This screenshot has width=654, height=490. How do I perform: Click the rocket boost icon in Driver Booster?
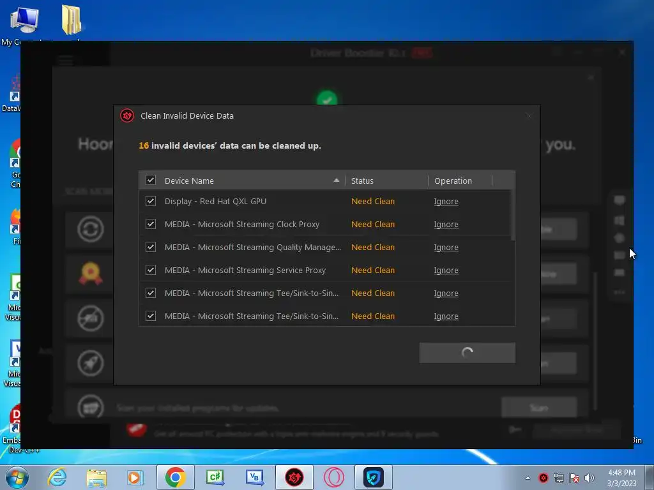pos(90,363)
